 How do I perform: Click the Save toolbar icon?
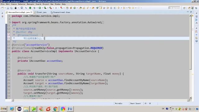coord(8,8)
